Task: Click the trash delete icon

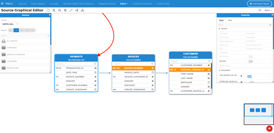Action: (65, 10)
